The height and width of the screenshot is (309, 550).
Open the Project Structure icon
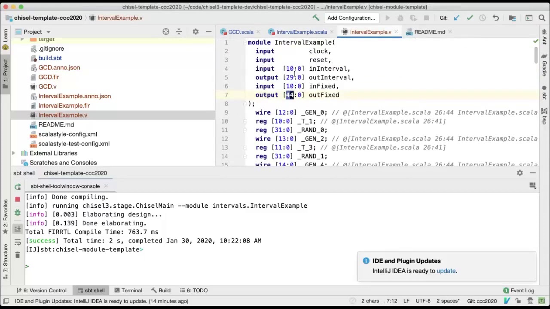click(x=512, y=18)
